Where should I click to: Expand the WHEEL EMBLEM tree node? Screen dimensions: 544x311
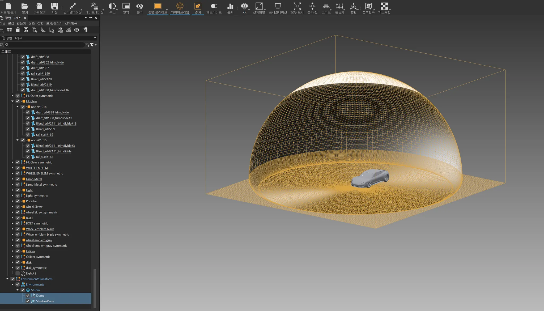click(12, 168)
